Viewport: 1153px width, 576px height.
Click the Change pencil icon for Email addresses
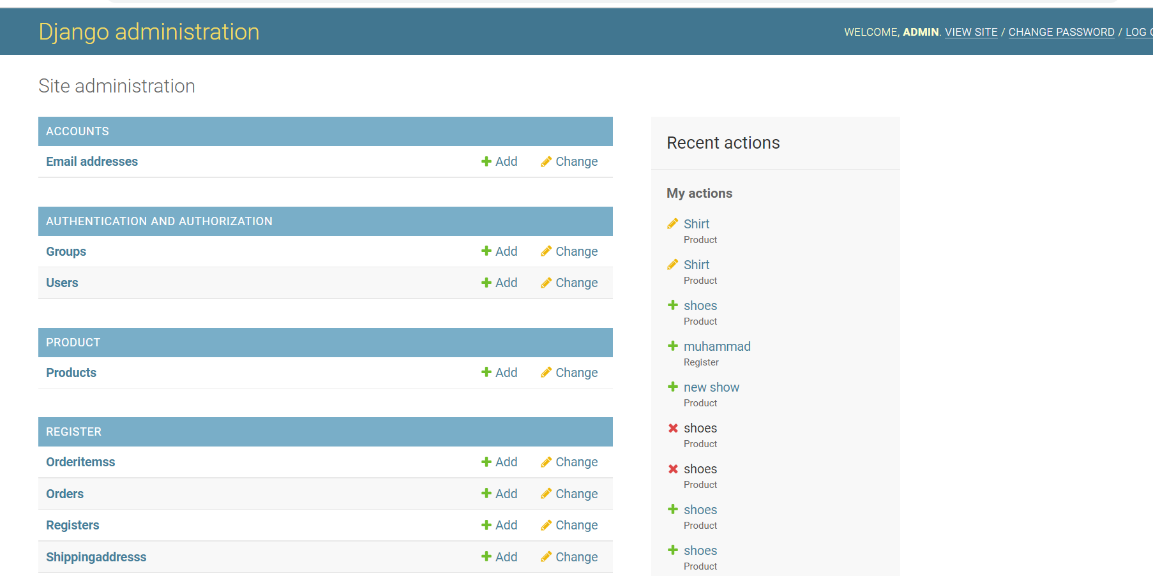point(546,161)
